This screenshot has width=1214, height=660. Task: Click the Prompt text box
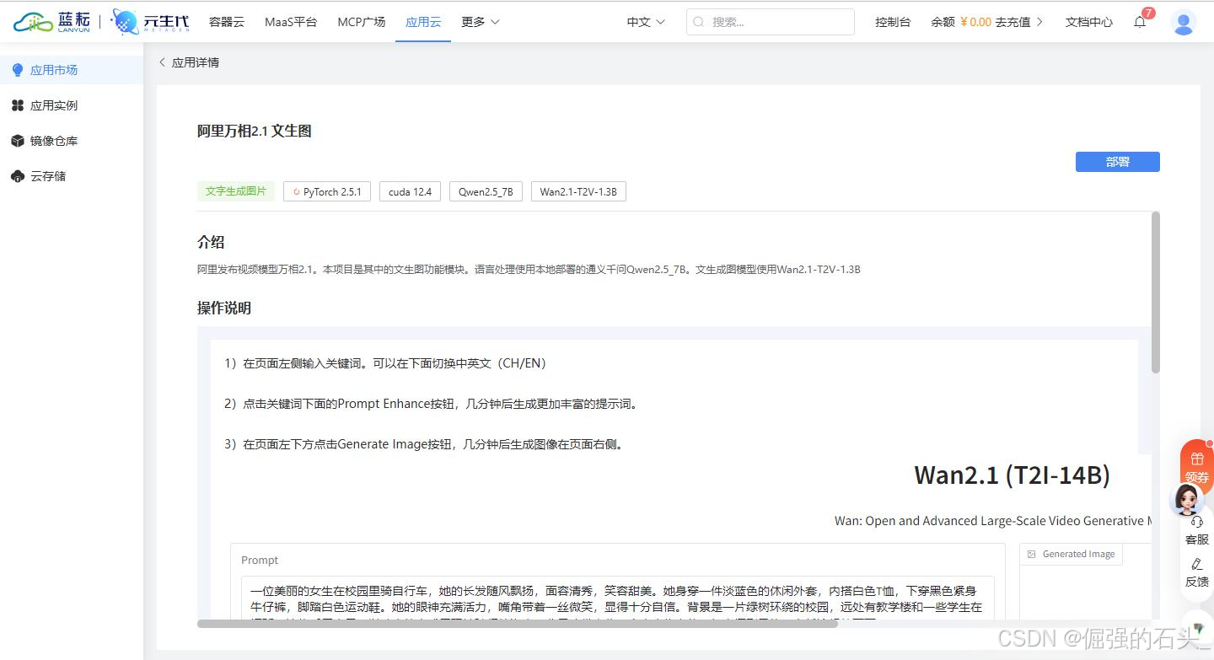tap(618, 599)
